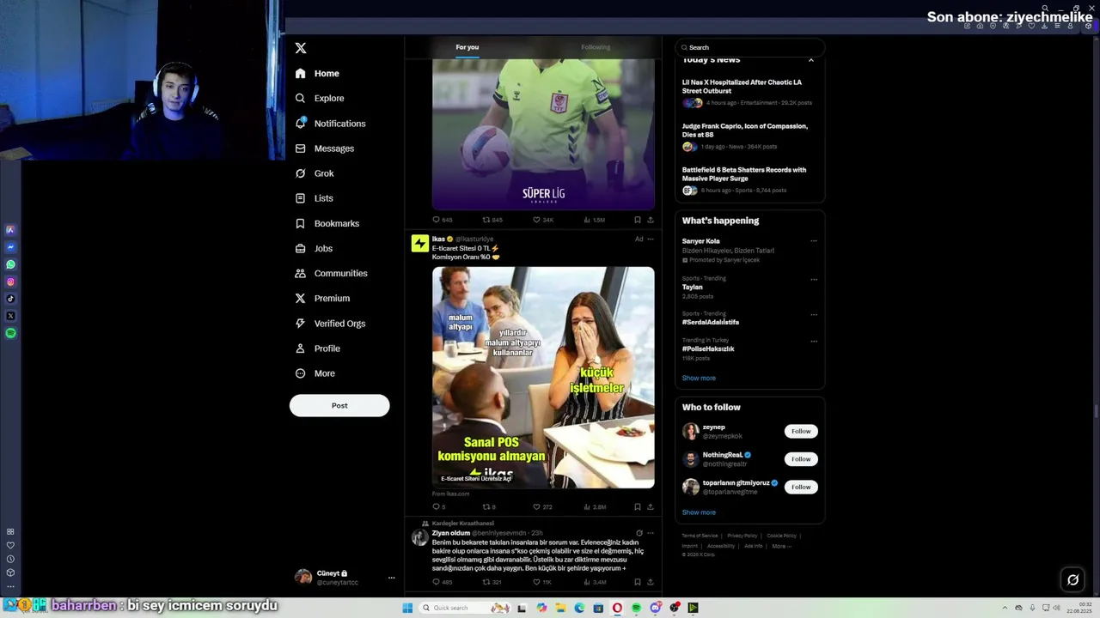Viewport: 1100px width, 618px height.
Task: Open more options for the #SerdalAdalıİstifa trend
Action: pos(814,314)
